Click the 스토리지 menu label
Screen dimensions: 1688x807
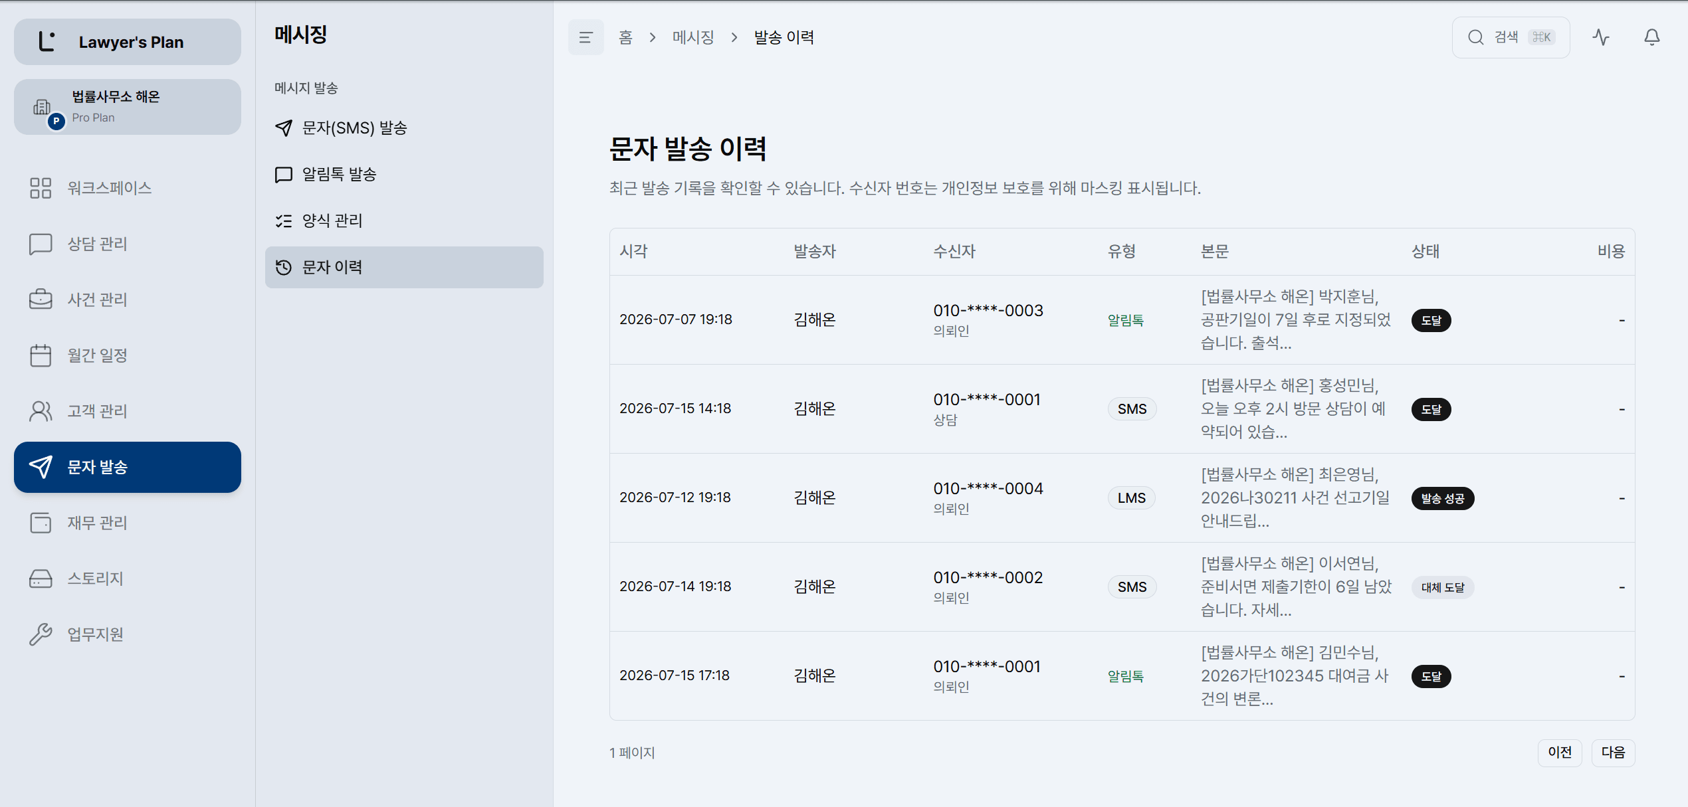[x=95, y=579]
